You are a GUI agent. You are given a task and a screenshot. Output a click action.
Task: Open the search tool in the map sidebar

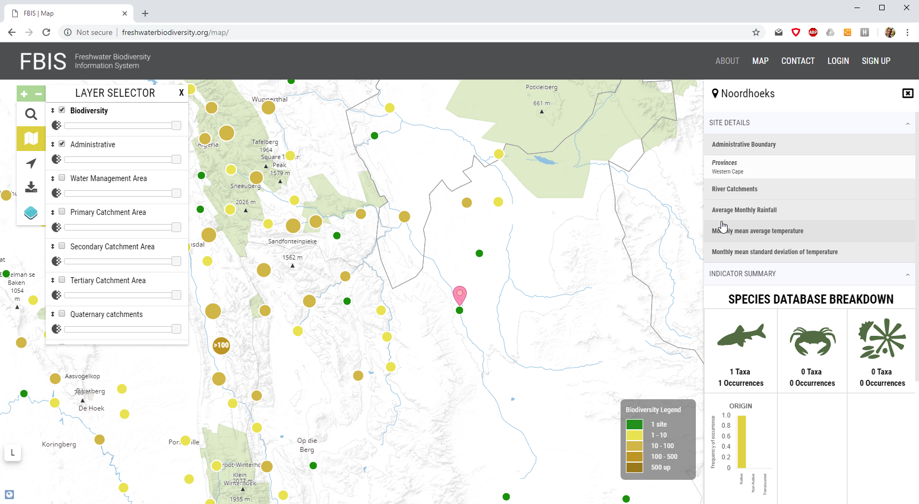(31, 114)
